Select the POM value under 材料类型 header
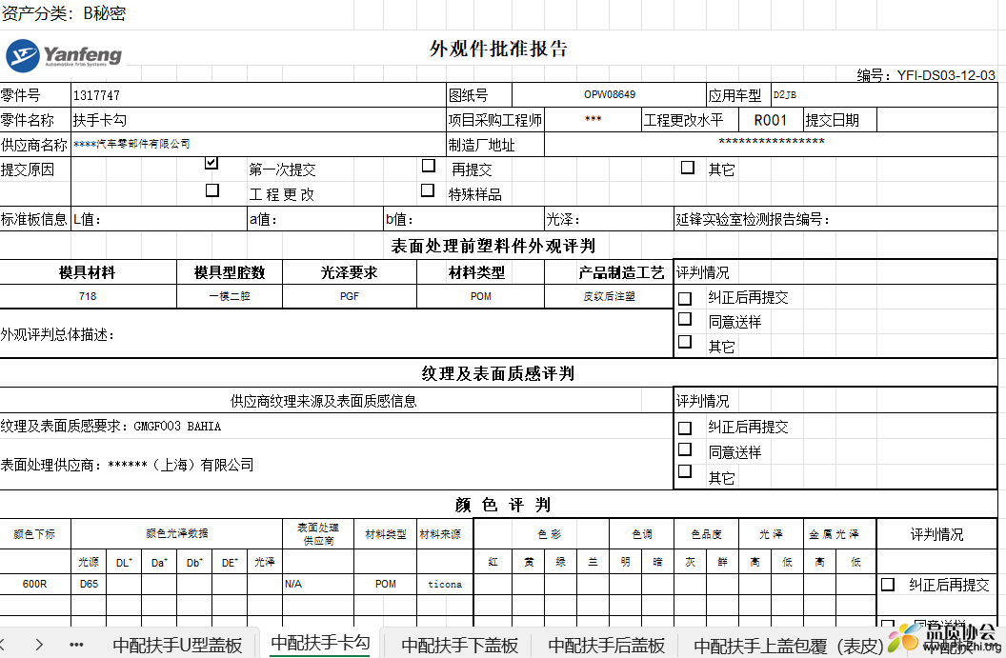1006x658 pixels. point(480,296)
